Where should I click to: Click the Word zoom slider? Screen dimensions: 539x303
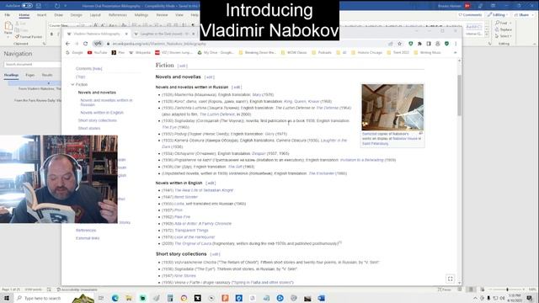[x=507, y=290]
